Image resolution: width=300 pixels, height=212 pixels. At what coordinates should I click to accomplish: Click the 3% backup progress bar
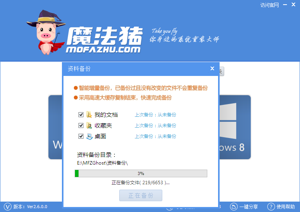(x=141, y=173)
